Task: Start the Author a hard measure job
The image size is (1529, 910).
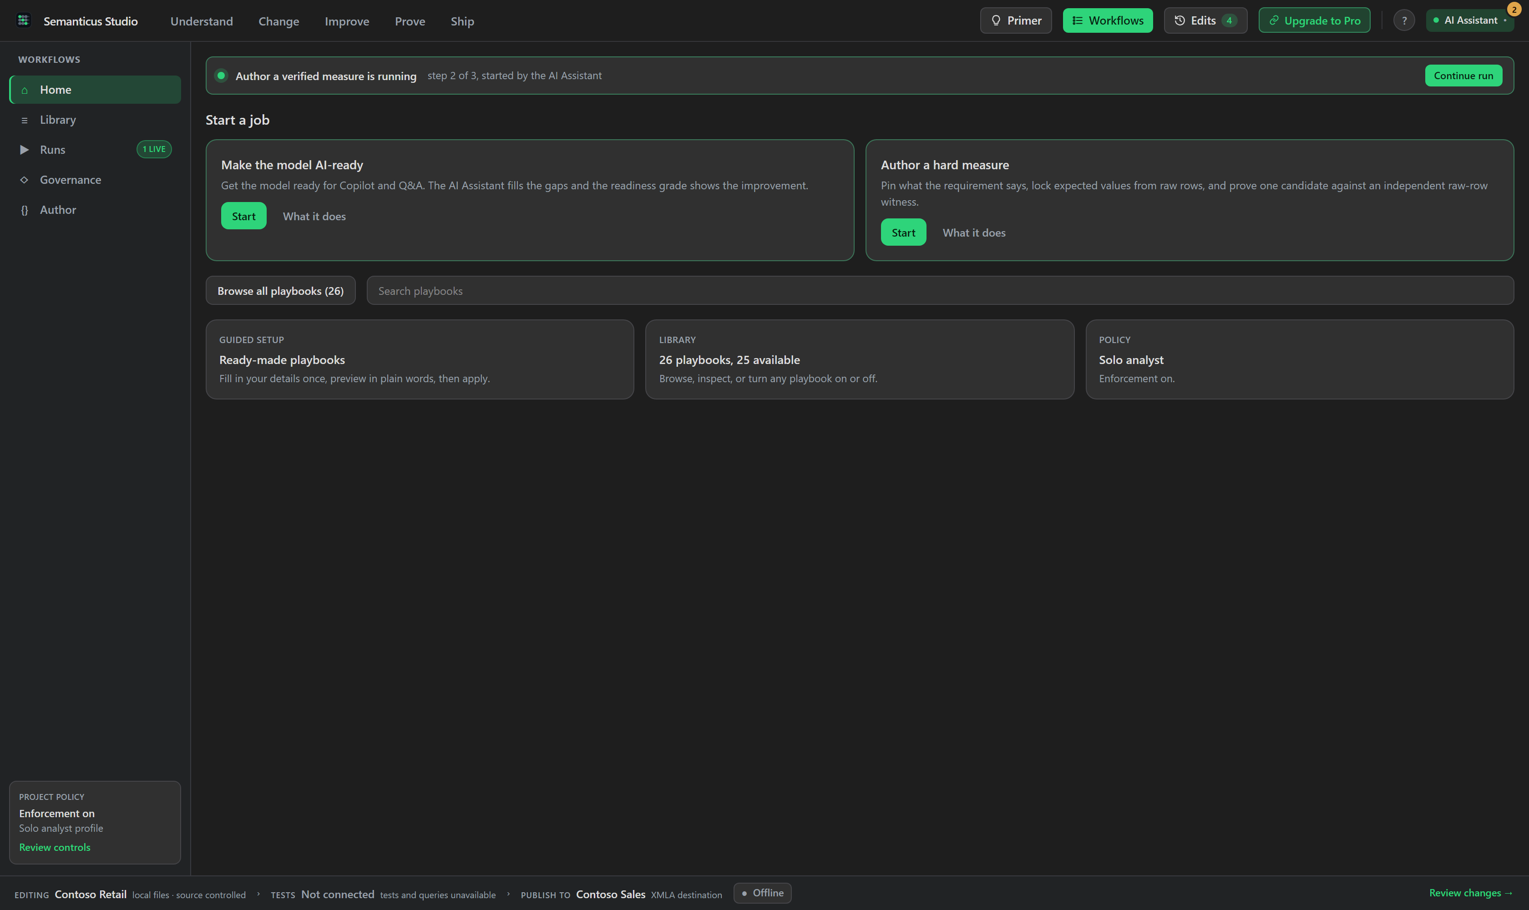Action: click(x=903, y=233)
